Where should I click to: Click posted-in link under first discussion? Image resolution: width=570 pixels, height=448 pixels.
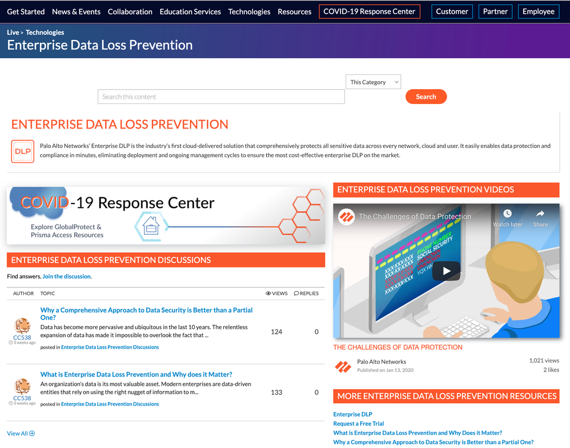[x=110, y=347]
